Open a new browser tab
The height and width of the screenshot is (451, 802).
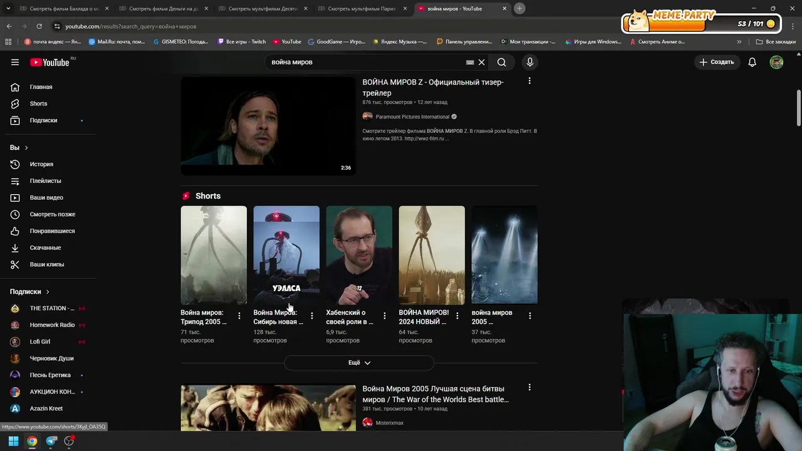tap(519, 9)
